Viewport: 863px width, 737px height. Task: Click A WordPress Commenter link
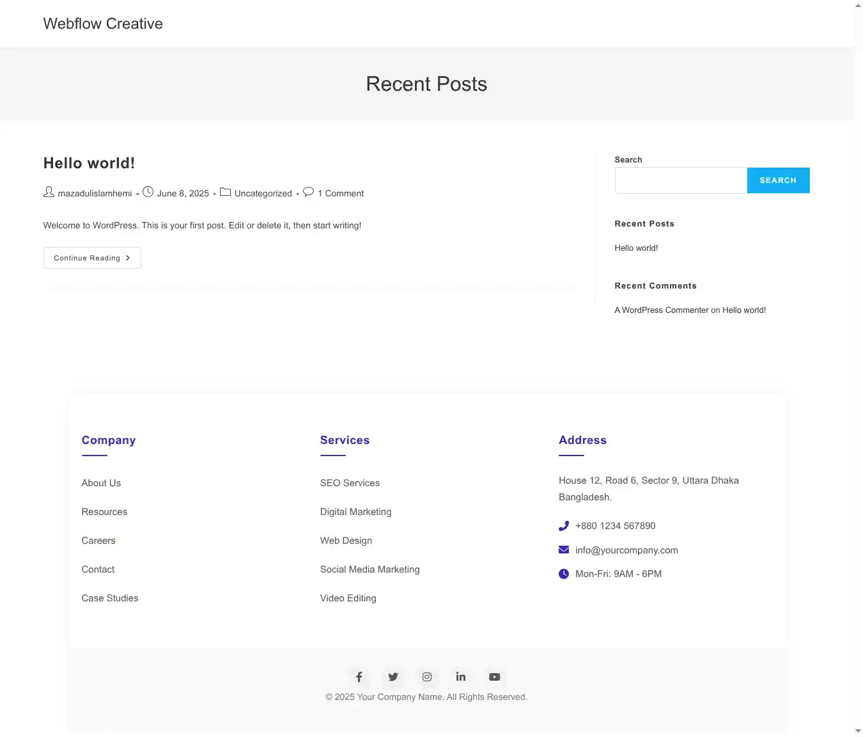(662, 310)
